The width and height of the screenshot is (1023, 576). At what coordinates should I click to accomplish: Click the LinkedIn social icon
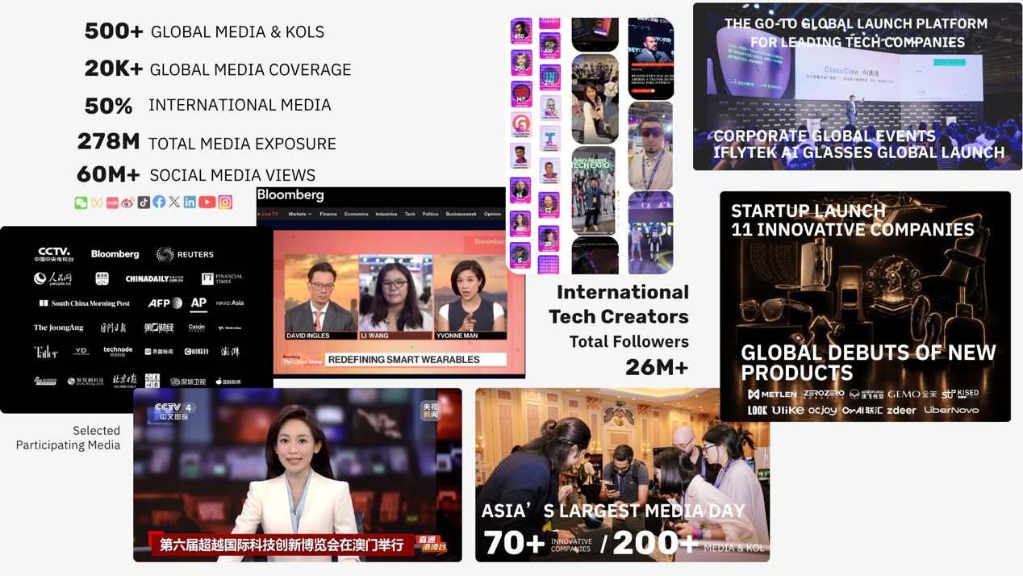190,202
